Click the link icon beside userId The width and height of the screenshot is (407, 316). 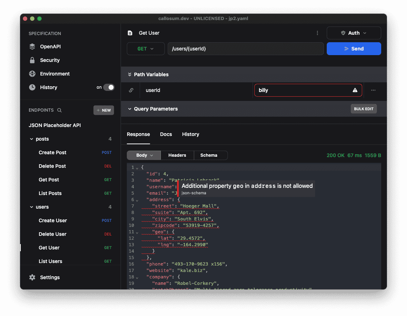(x=131, y=90)
